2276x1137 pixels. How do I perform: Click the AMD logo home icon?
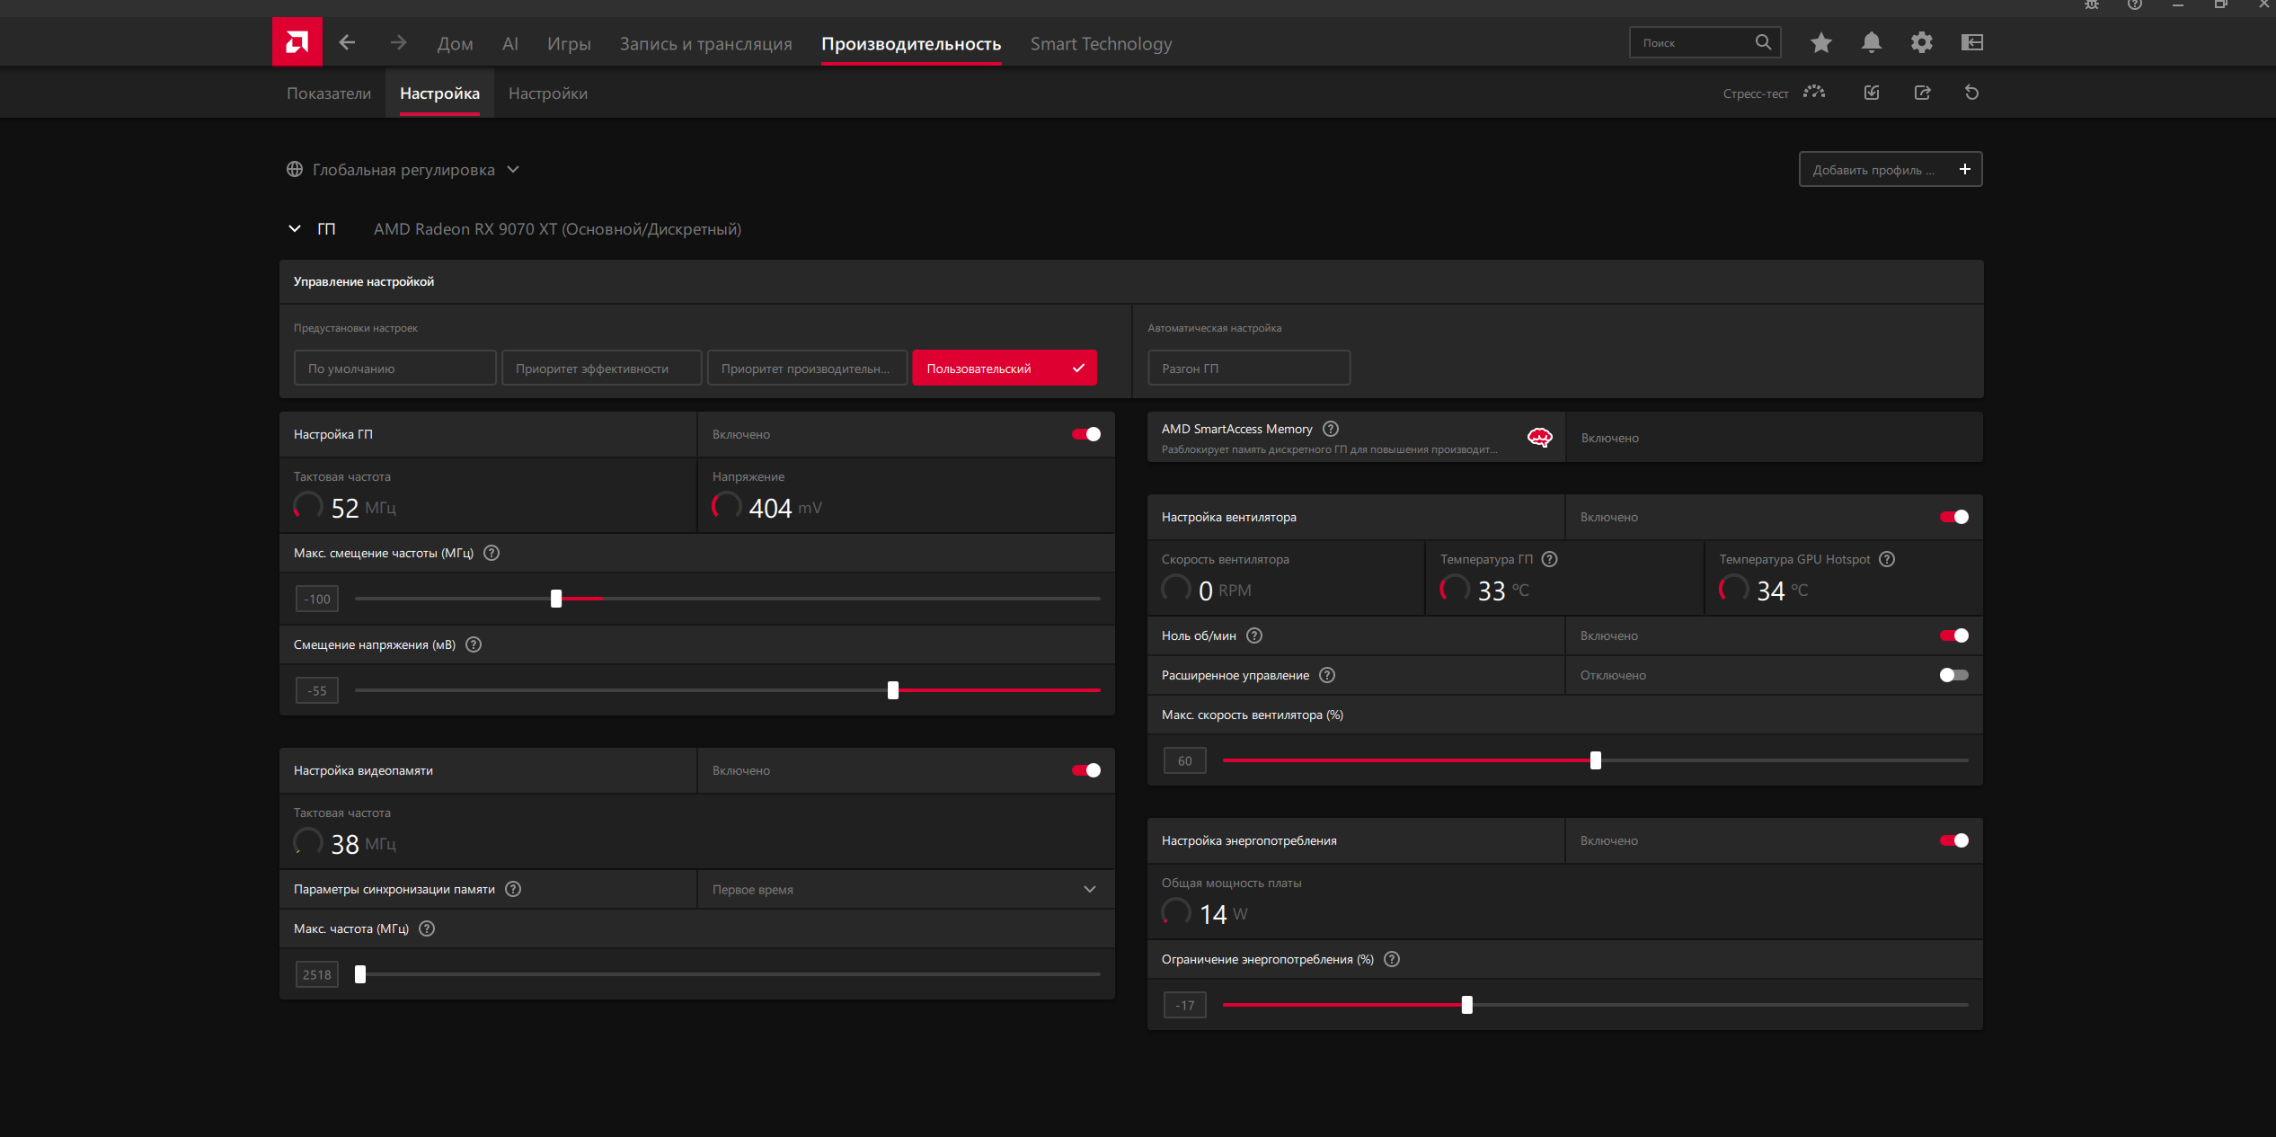coord(297,42)
